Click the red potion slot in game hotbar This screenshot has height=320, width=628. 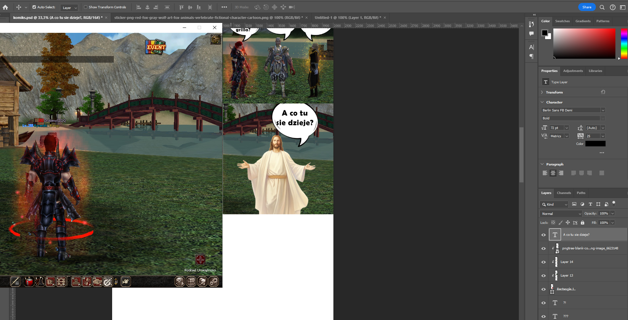(x=29, y=282)
